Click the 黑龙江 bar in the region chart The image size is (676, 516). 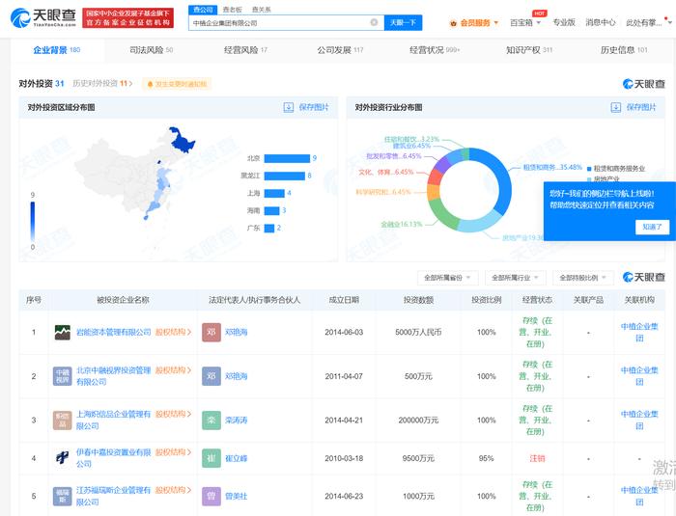click(x=285, y=176)
